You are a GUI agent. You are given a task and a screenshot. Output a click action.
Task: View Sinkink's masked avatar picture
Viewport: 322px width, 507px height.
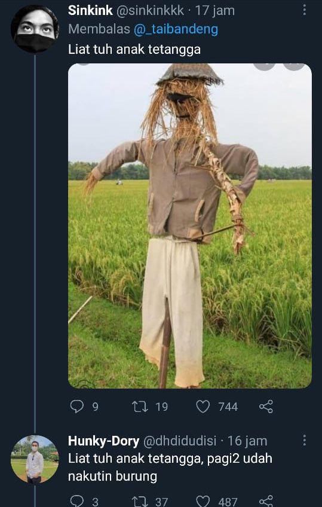[x=35, y=29]
